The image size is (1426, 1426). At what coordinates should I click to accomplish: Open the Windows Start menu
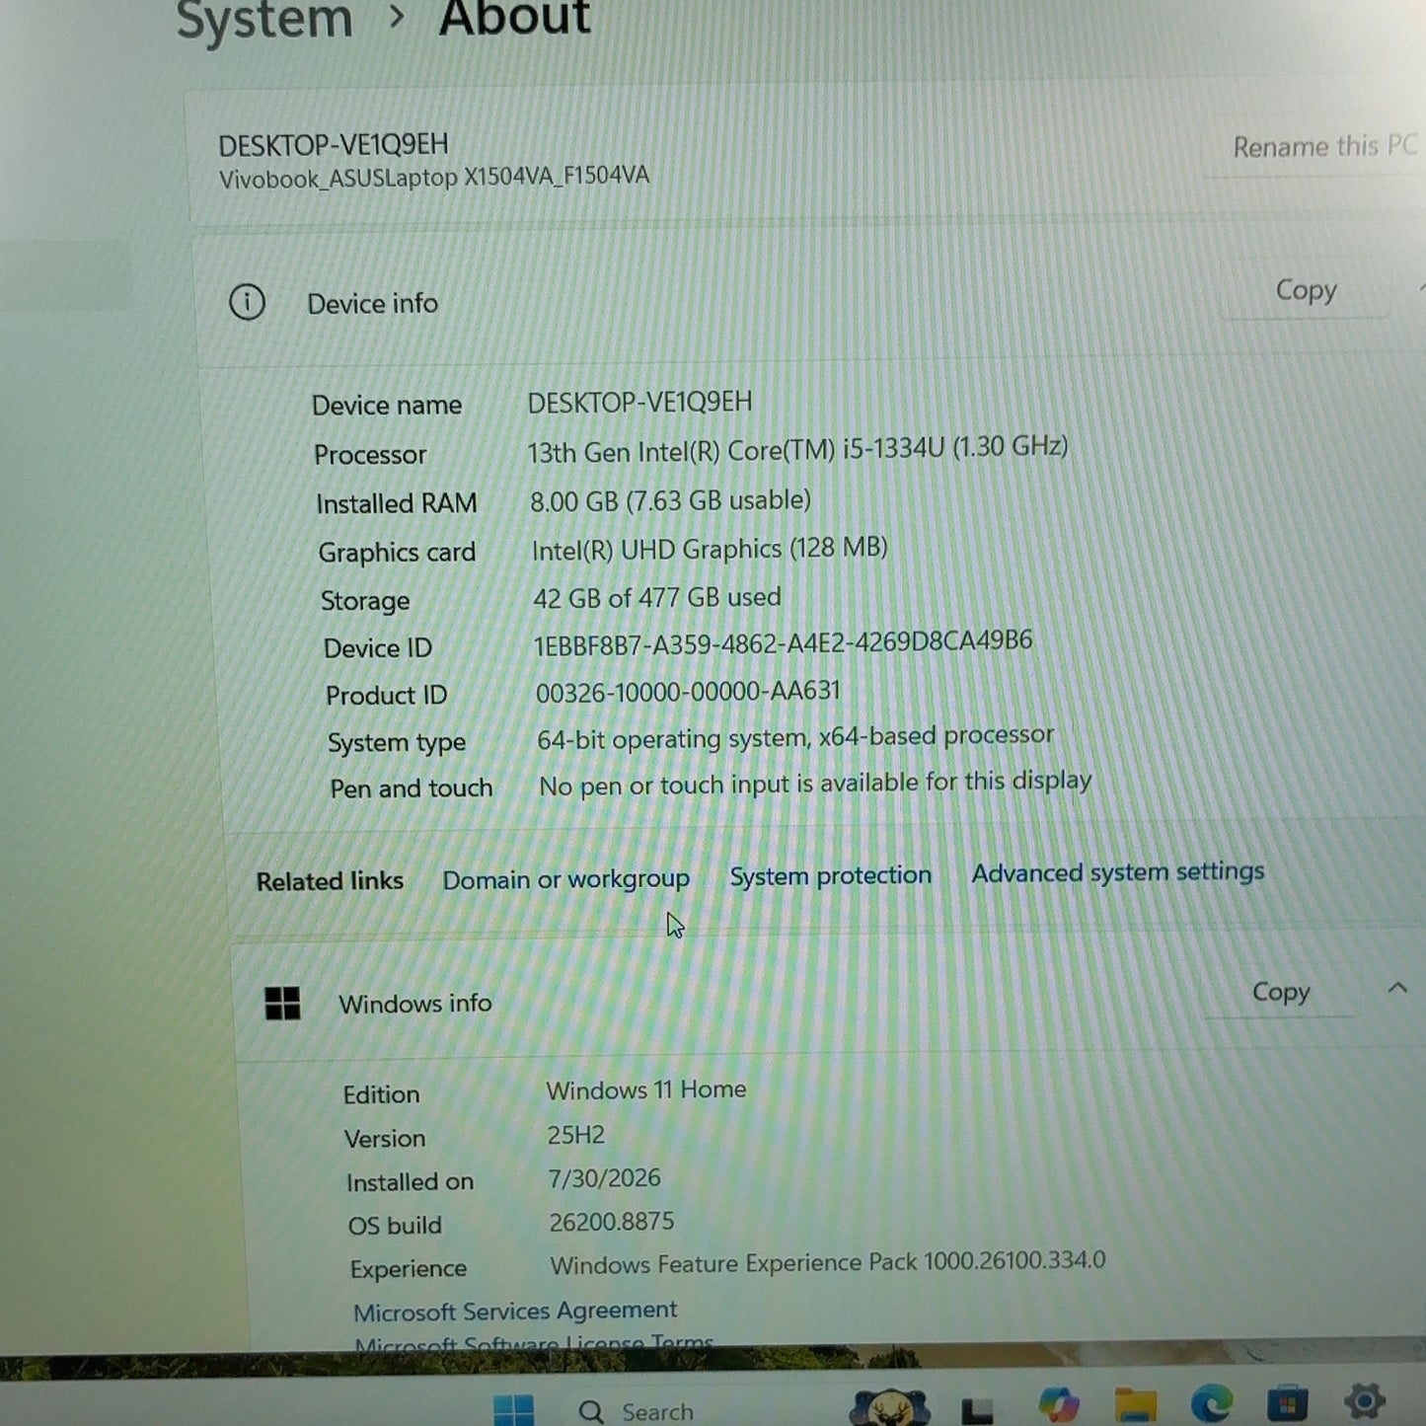(513, 1409)
